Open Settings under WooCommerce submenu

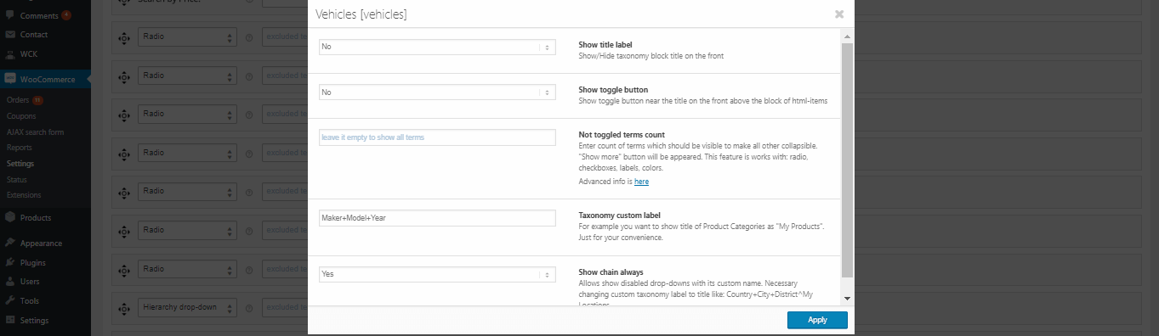20,163
